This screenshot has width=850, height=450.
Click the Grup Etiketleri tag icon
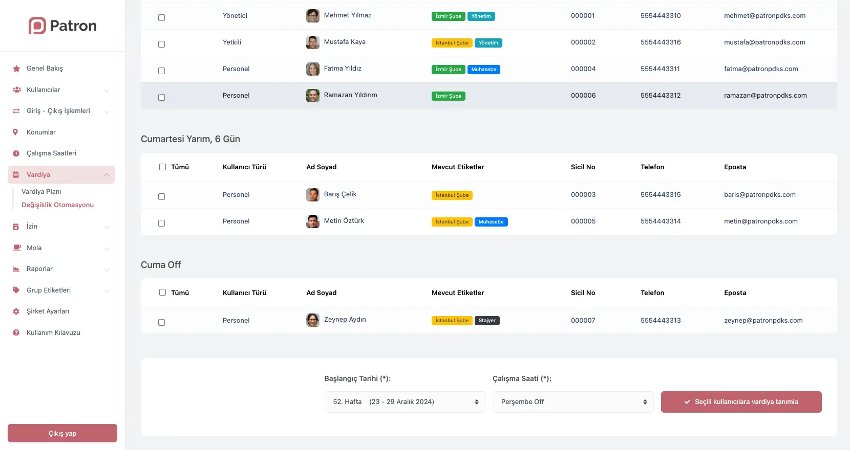coord(16,290)
